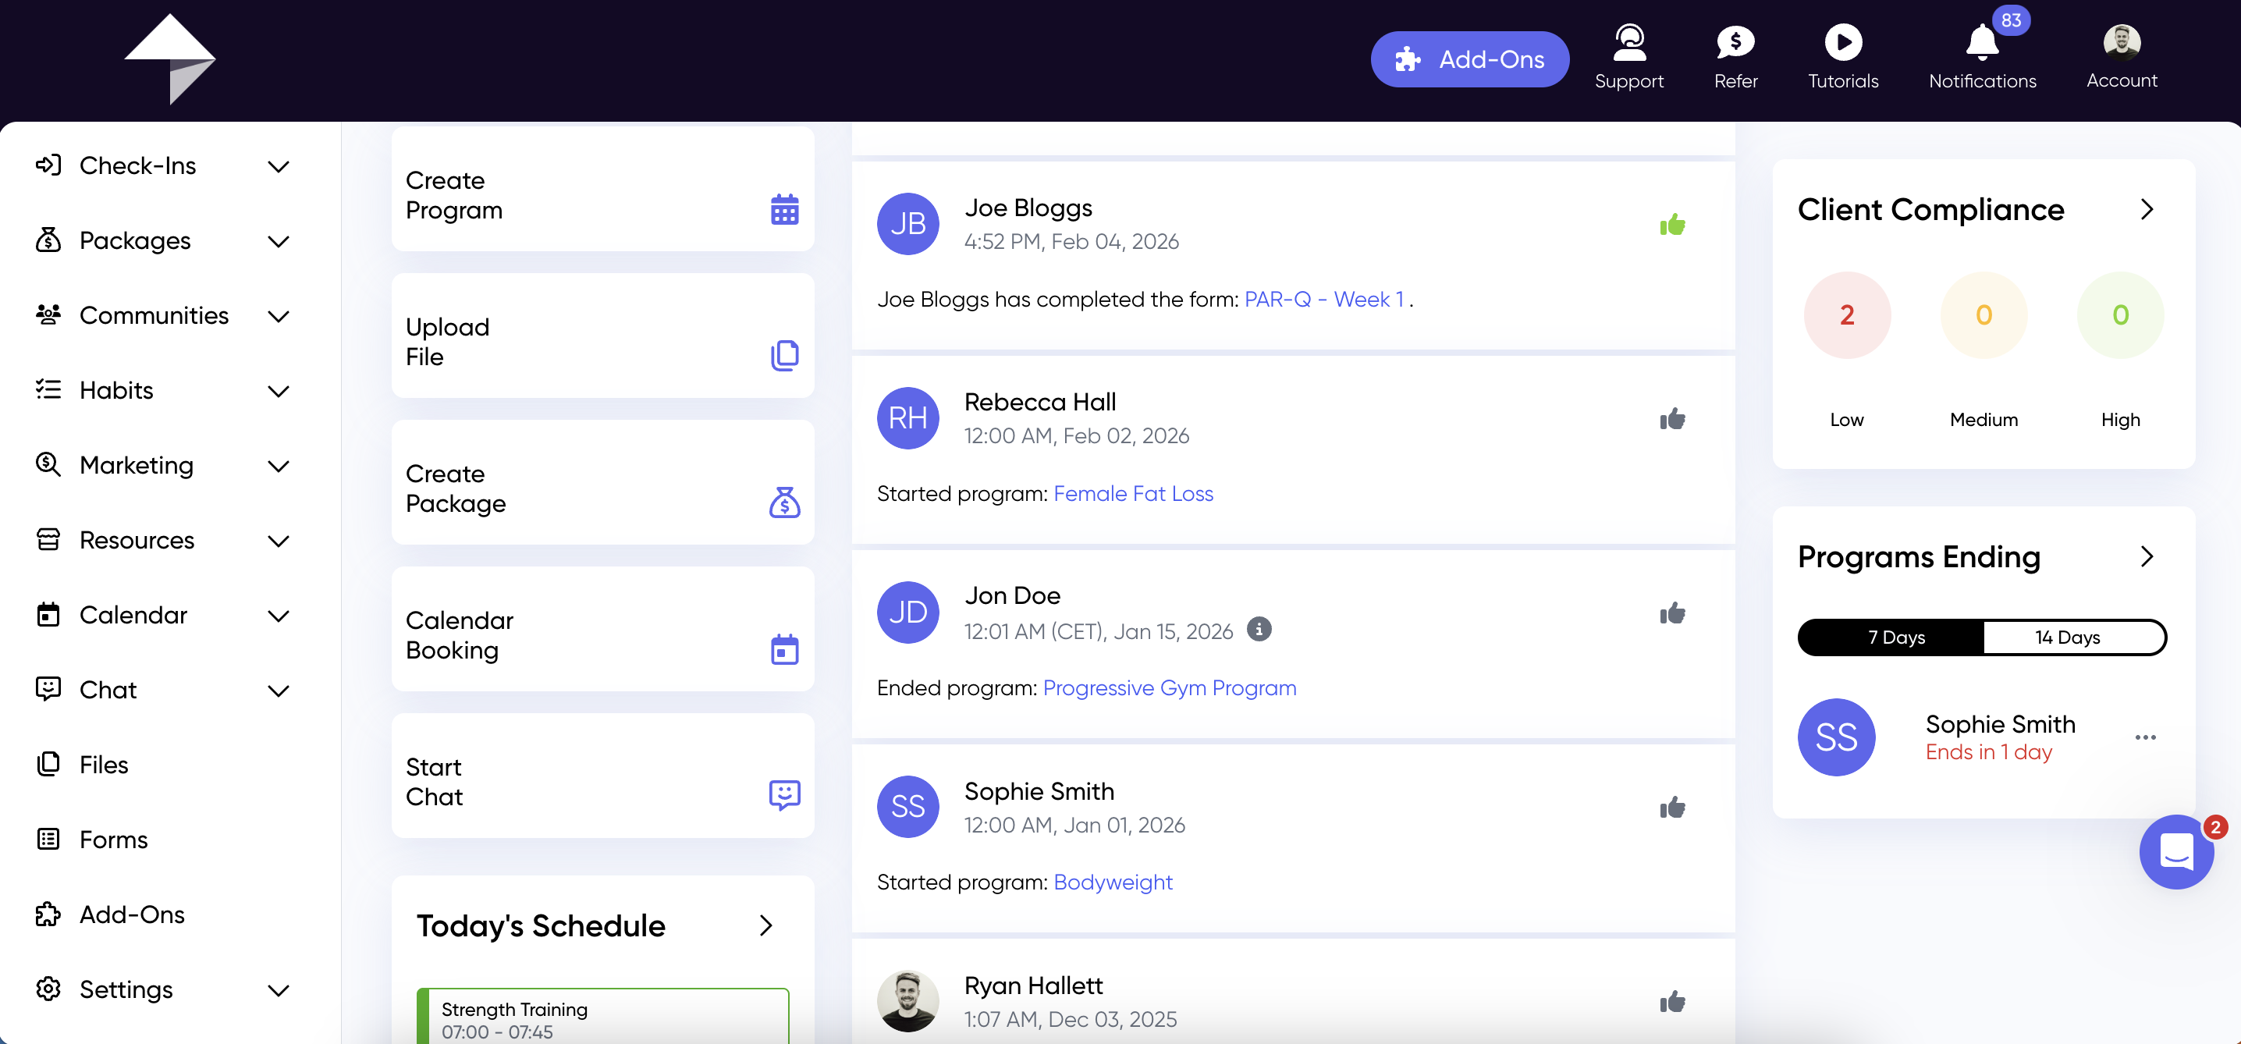Click the Calendar sidebar icon
This screenshot has height=1044, width=2241.
[48, 614]
